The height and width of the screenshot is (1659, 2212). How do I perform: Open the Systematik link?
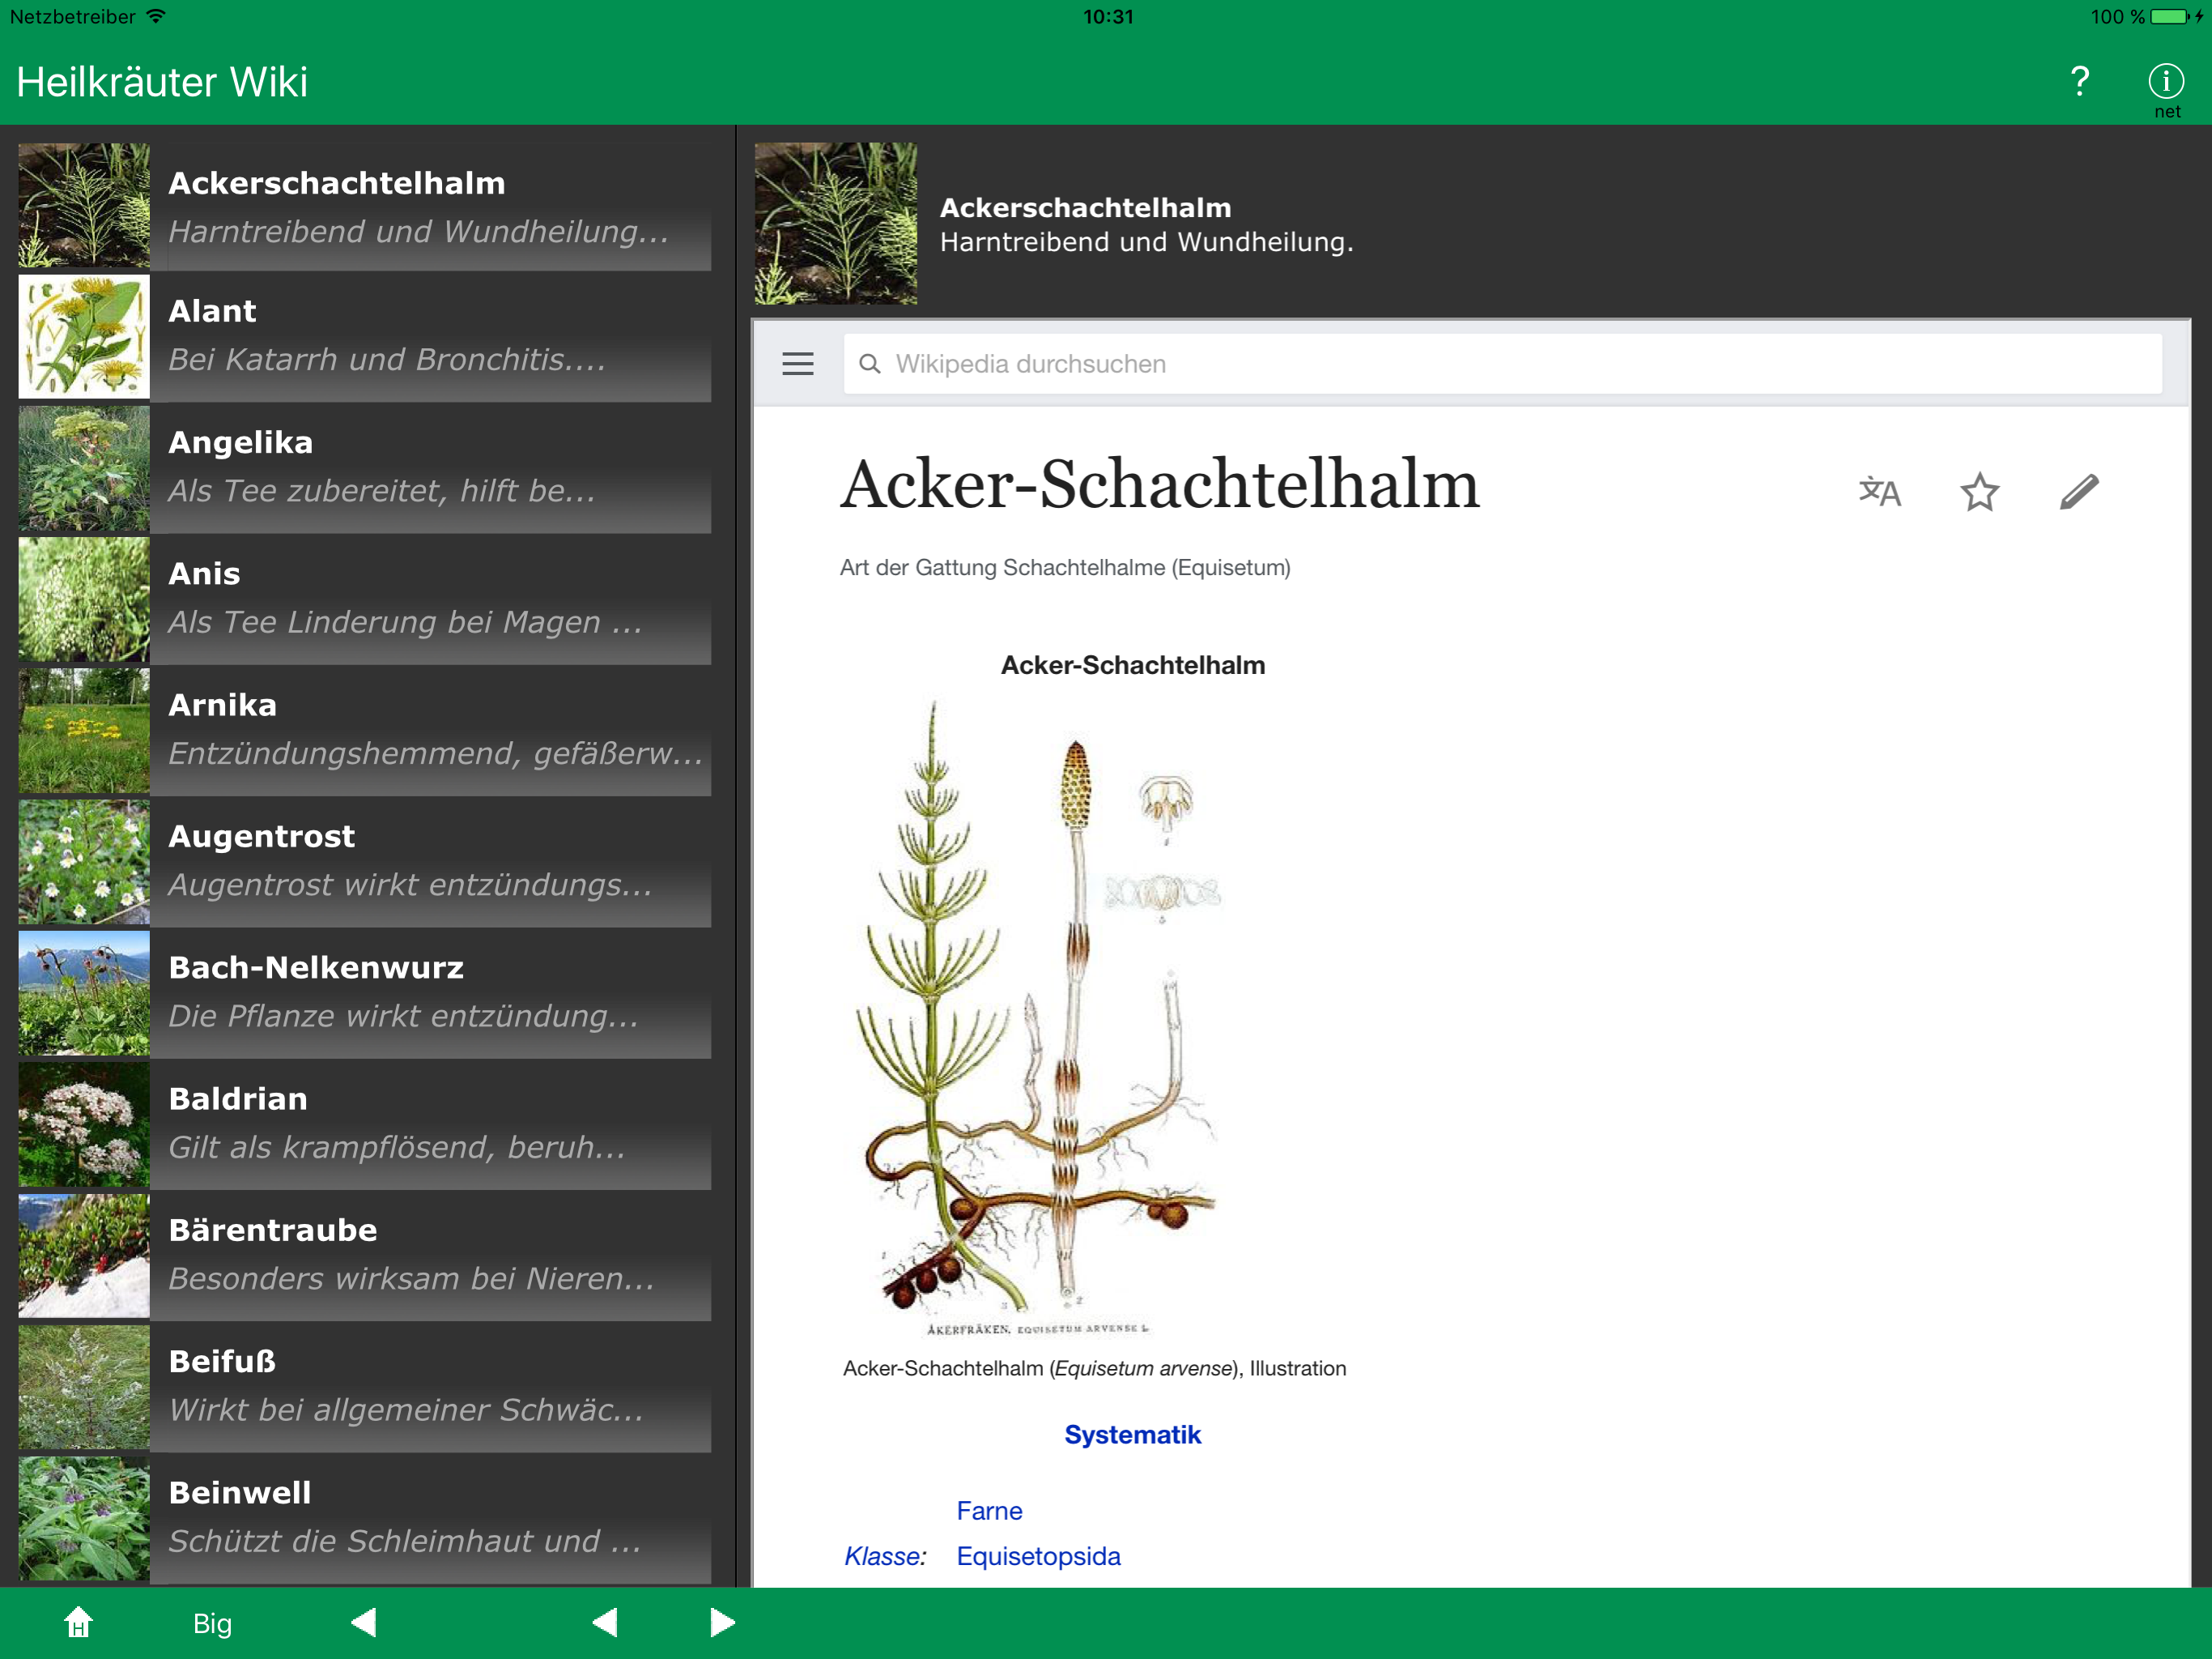click(x=1132, y=1434)
